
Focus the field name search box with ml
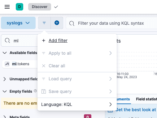click(x=20, y=41)
